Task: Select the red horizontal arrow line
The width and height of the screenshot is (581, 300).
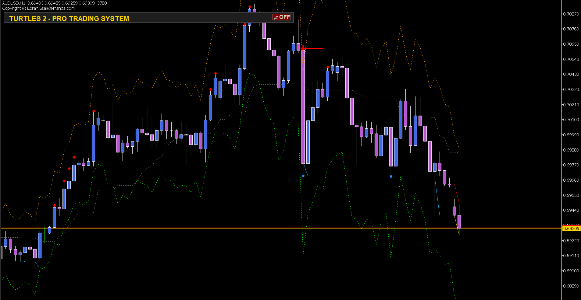Action: pyautogui.click(x=314, y=48)
